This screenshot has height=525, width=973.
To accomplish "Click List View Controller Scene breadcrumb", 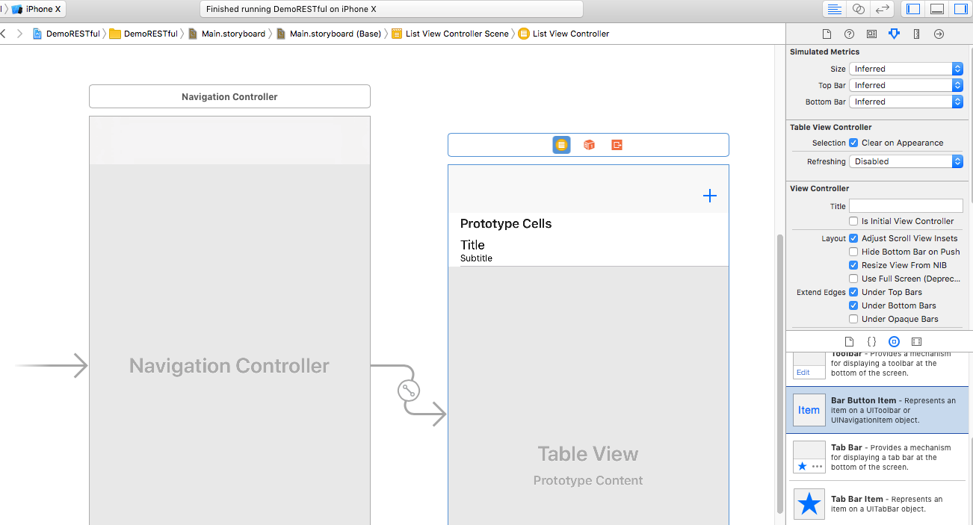I will tap(450, 34).
